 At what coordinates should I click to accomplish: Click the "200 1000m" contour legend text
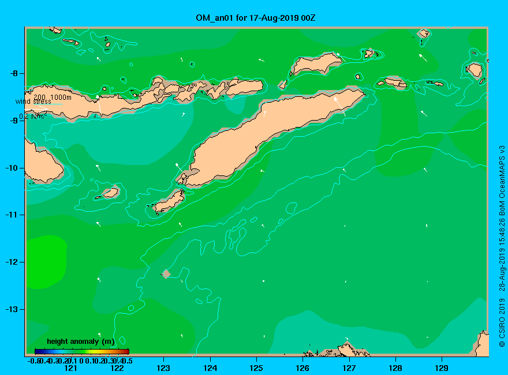(53, 97)
